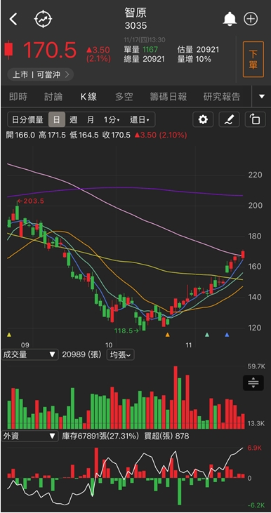Tap the 量增 10% text
This screenshot has height=513, width=271.
click(194, 59)
